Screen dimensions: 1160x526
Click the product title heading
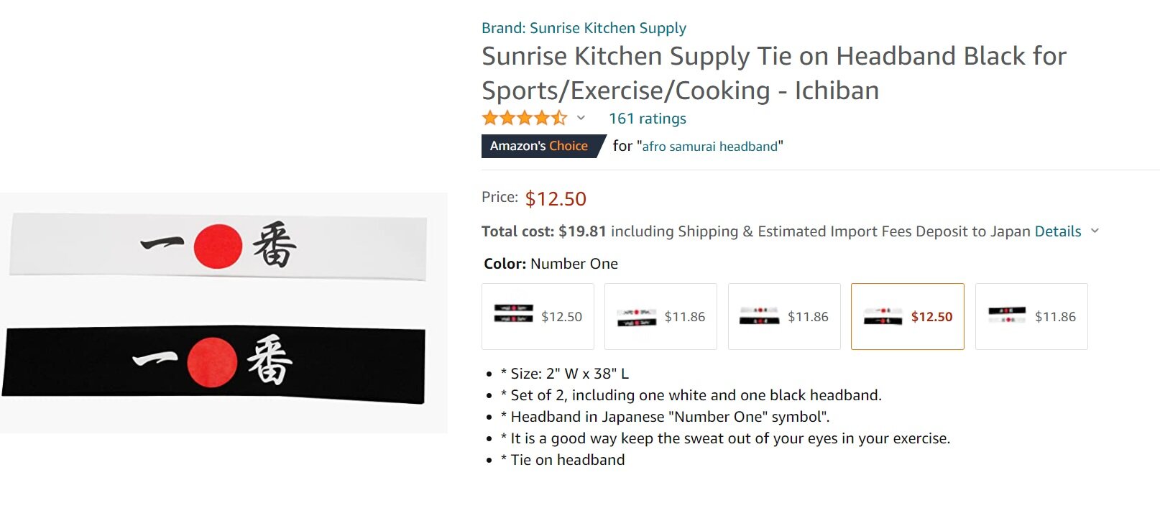[773, 73]
